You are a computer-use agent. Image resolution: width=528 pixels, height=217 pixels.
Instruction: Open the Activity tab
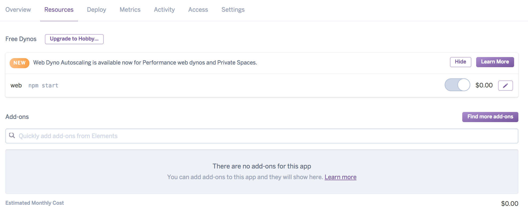pos(164,10)
